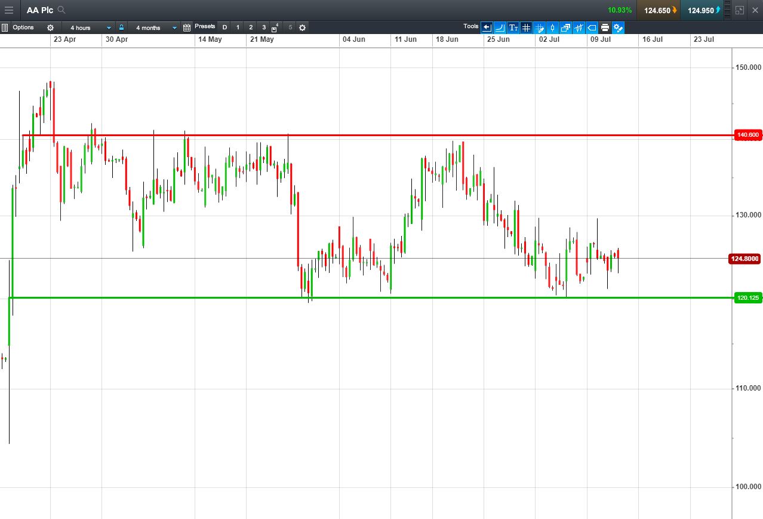Select preset 1
The image size is (763, 519).
[238, 27]
